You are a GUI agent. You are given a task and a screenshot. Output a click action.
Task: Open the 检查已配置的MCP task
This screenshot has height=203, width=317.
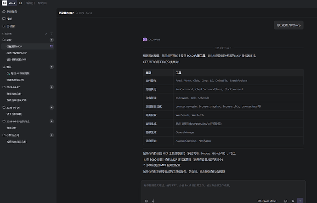click(17, 53)
